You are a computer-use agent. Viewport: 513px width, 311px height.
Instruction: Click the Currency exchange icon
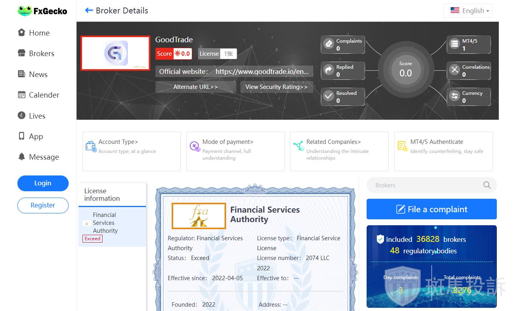[455, 96]
